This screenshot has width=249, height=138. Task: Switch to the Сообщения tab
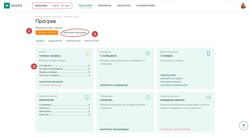[55, 41]
